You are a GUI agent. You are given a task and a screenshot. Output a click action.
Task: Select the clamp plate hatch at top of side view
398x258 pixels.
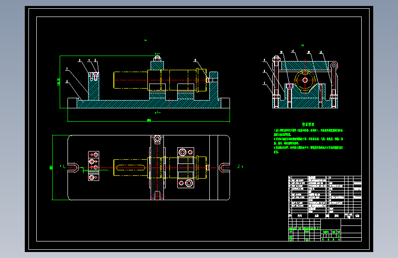tap(305, 66)
